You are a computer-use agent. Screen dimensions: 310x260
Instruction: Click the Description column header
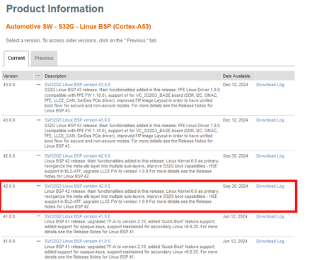tap(132, 76)
